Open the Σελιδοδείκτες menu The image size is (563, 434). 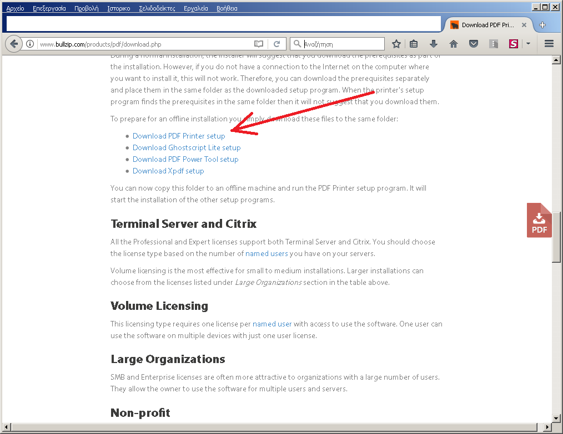coord(157,8)
